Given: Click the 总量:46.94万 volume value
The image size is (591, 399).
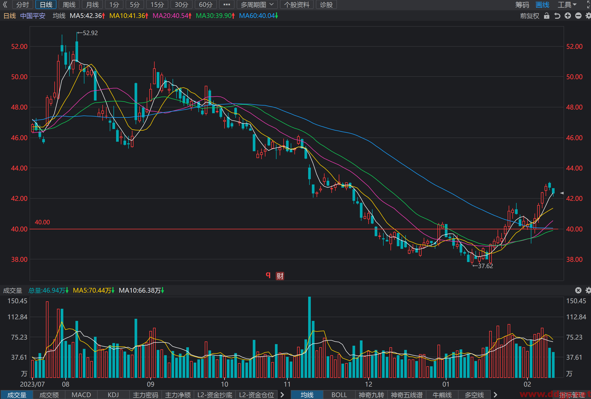Looking at the screenshot, I should coord(49,291).
